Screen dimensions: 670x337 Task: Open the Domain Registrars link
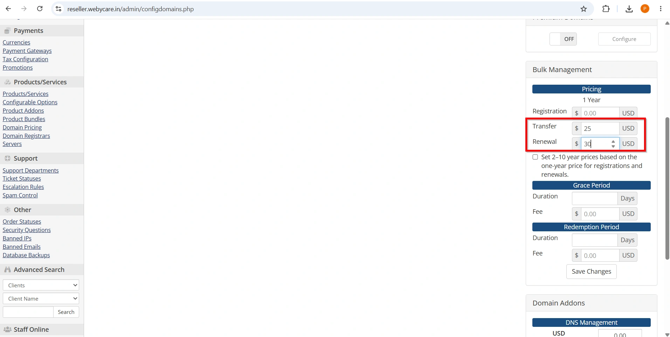coord(26,136)
